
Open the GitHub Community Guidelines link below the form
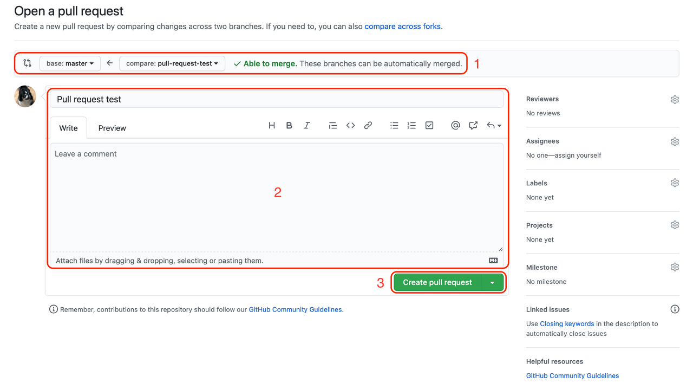coord(295,309)
